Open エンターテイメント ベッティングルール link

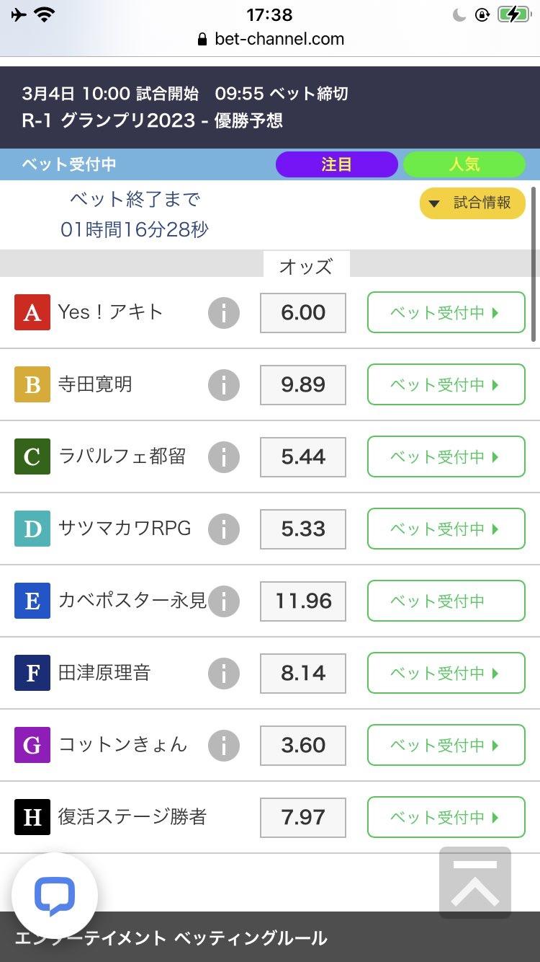point(171,938)
